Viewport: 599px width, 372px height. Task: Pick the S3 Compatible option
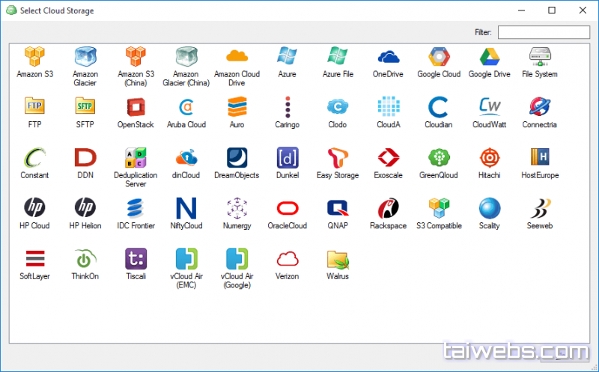pos(439,208)
